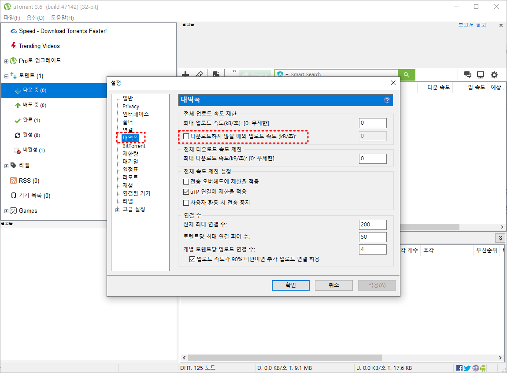
Task: Click the 보고서 광고 link
Action: pyautogui.click(x=472, y=25)
